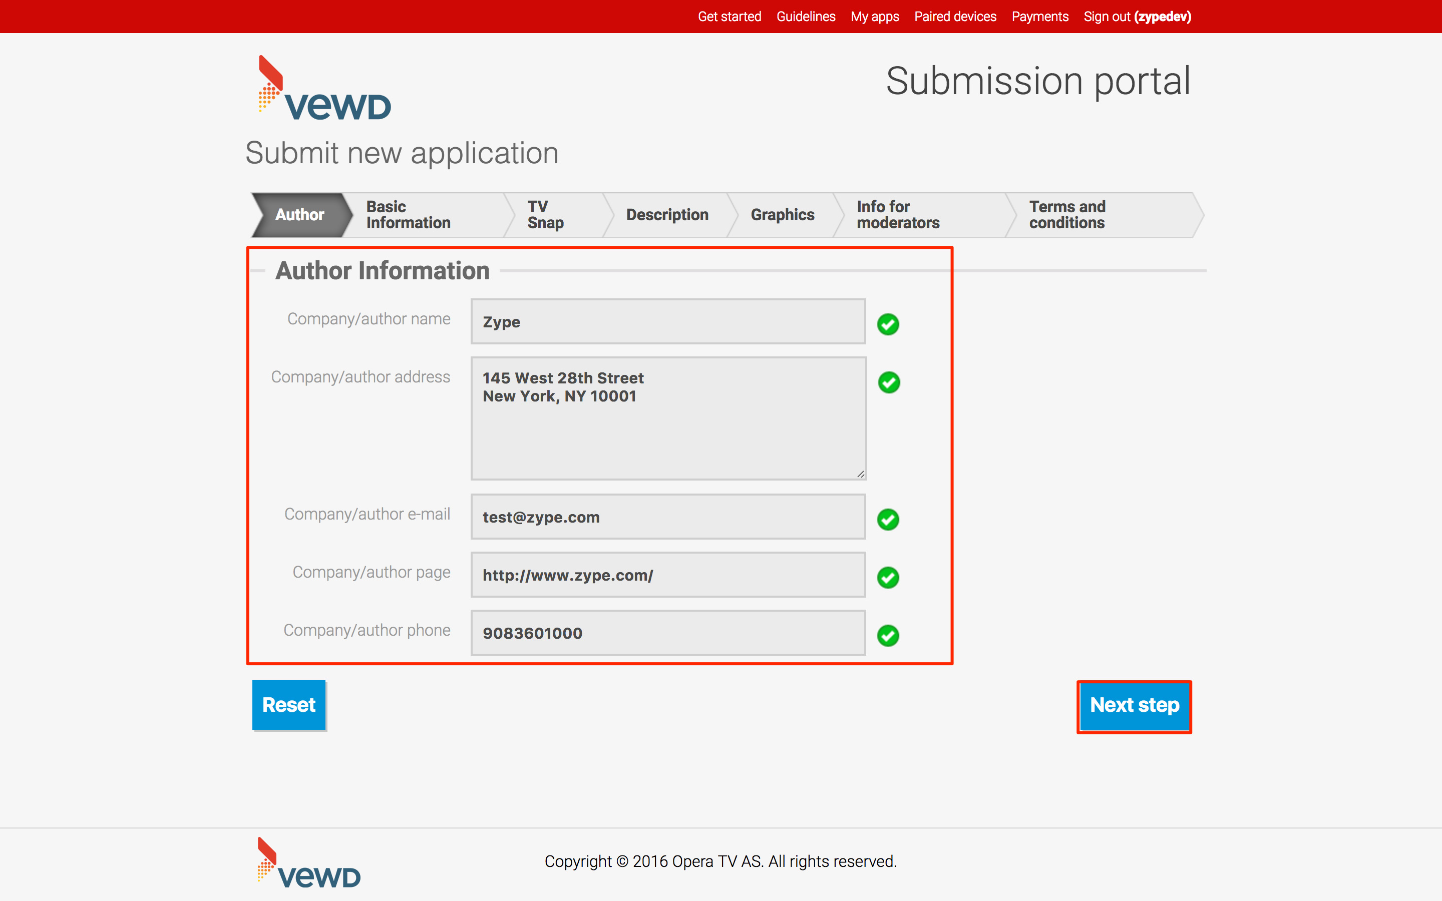This screenshot has width=1442, height=901.
Task: Open the Payments page
Action: point(1040,17)
